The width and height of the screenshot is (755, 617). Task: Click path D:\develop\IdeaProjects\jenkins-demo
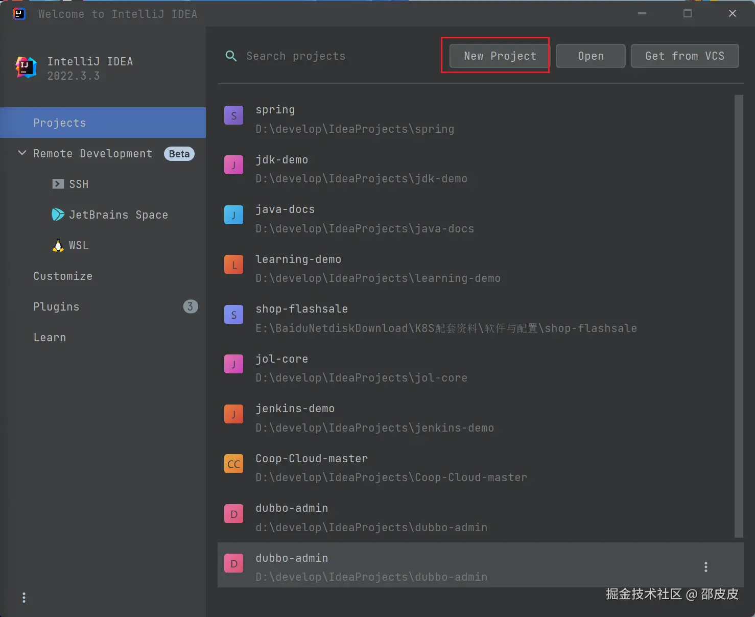[x=375, y=428]
